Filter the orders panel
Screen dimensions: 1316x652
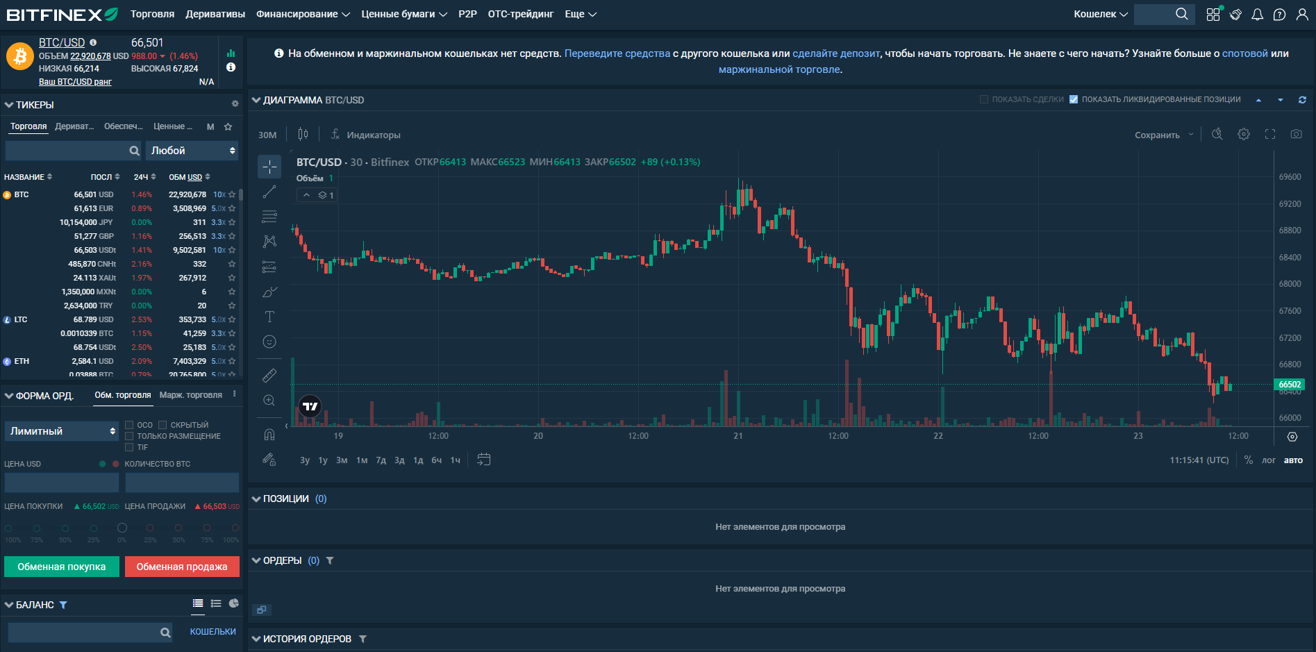pos(330,560)
